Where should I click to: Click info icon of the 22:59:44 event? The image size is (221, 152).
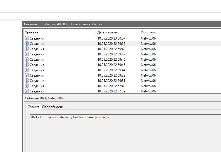coord(27,70)
